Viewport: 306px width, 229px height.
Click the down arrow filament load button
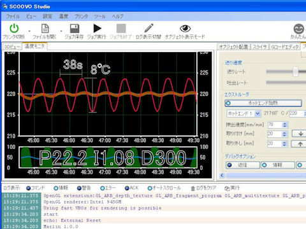coord(300,134)
